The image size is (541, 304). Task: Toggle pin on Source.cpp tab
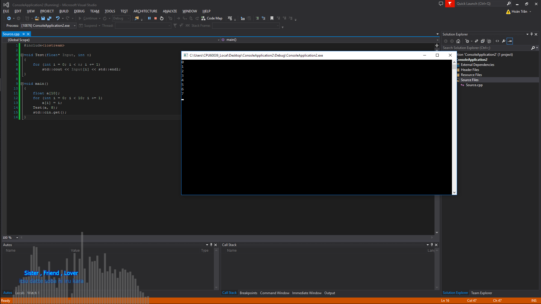[24, 34]
